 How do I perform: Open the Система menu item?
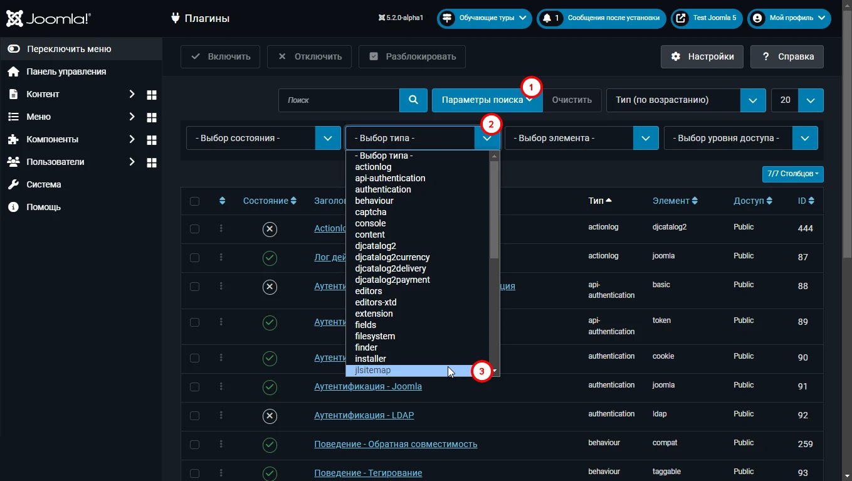tap(44, 184)
